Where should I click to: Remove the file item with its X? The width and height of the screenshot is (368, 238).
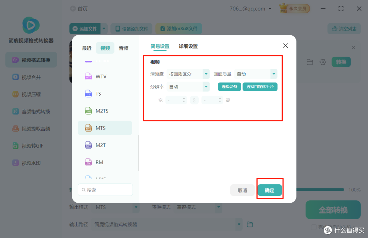353,48
